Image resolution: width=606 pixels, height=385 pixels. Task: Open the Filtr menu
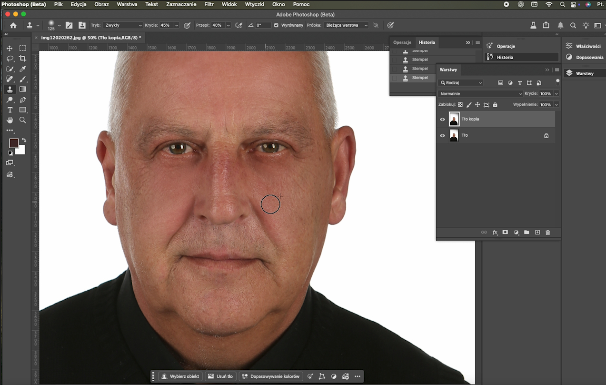(x=209, y=4)
